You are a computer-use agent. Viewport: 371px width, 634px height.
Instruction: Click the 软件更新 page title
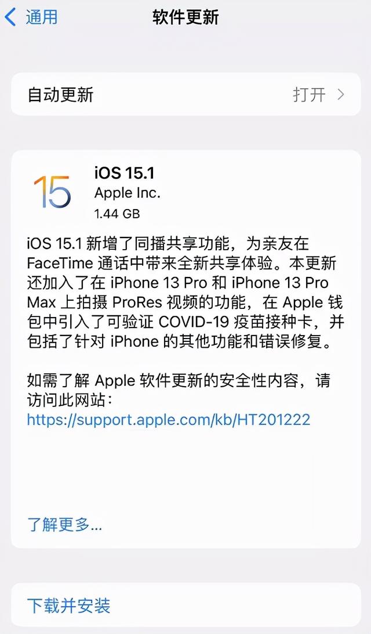pos(185,17)
